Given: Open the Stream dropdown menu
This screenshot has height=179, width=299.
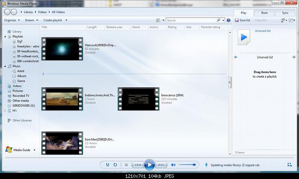Looking at the screenshot, I should point(32,20).
